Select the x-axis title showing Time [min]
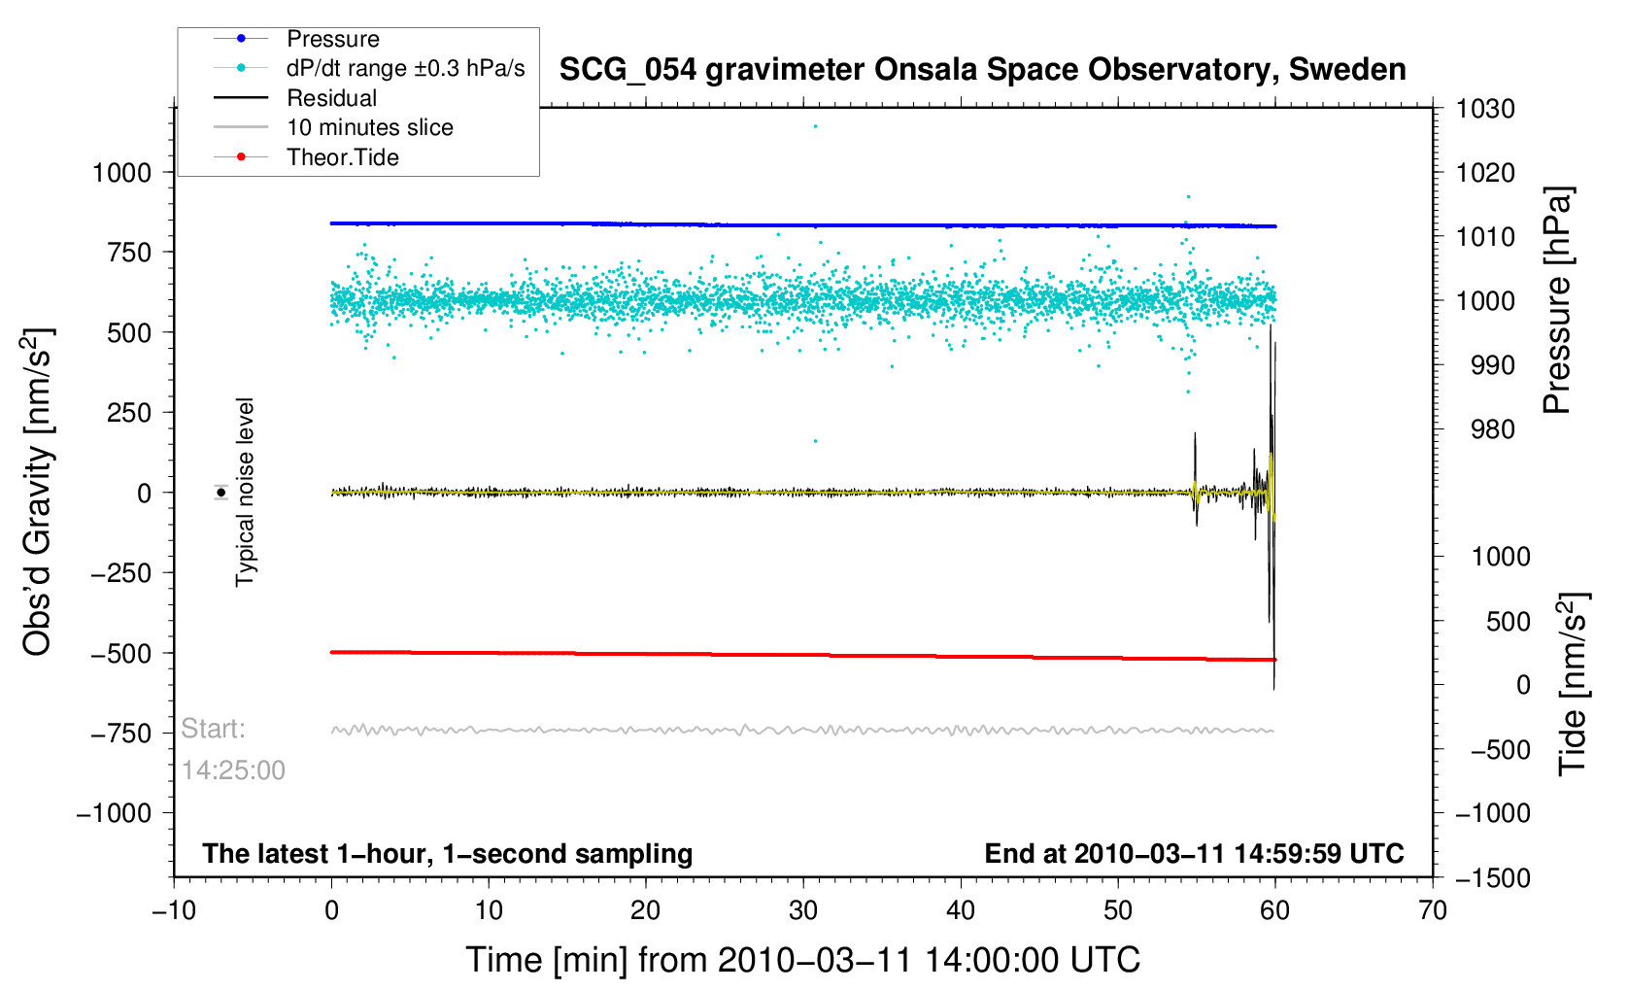Viewport: 1628px width, 991px height. 802,960
